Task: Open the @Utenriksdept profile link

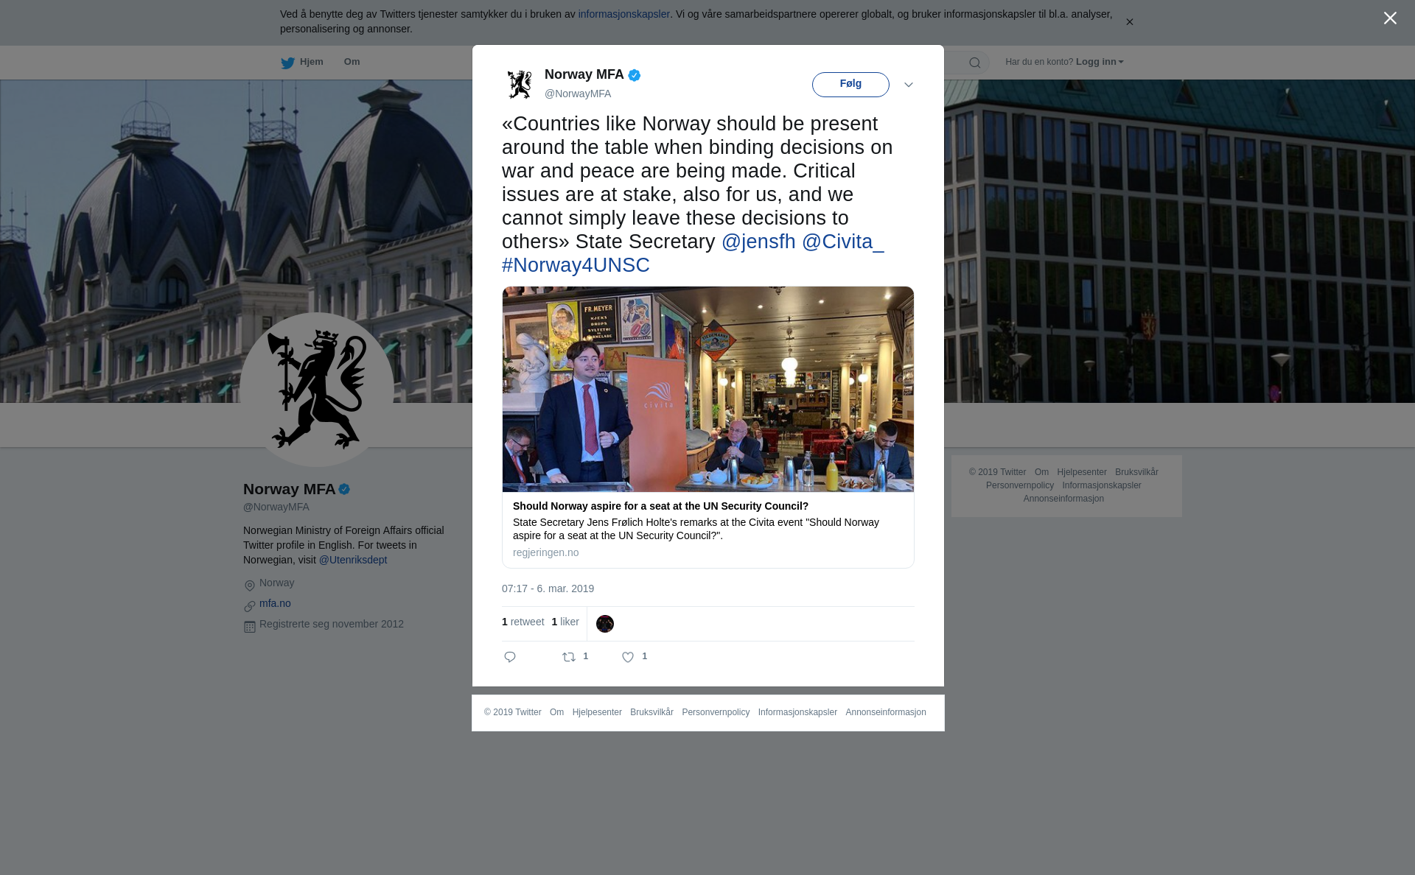Action: (353, 560)
